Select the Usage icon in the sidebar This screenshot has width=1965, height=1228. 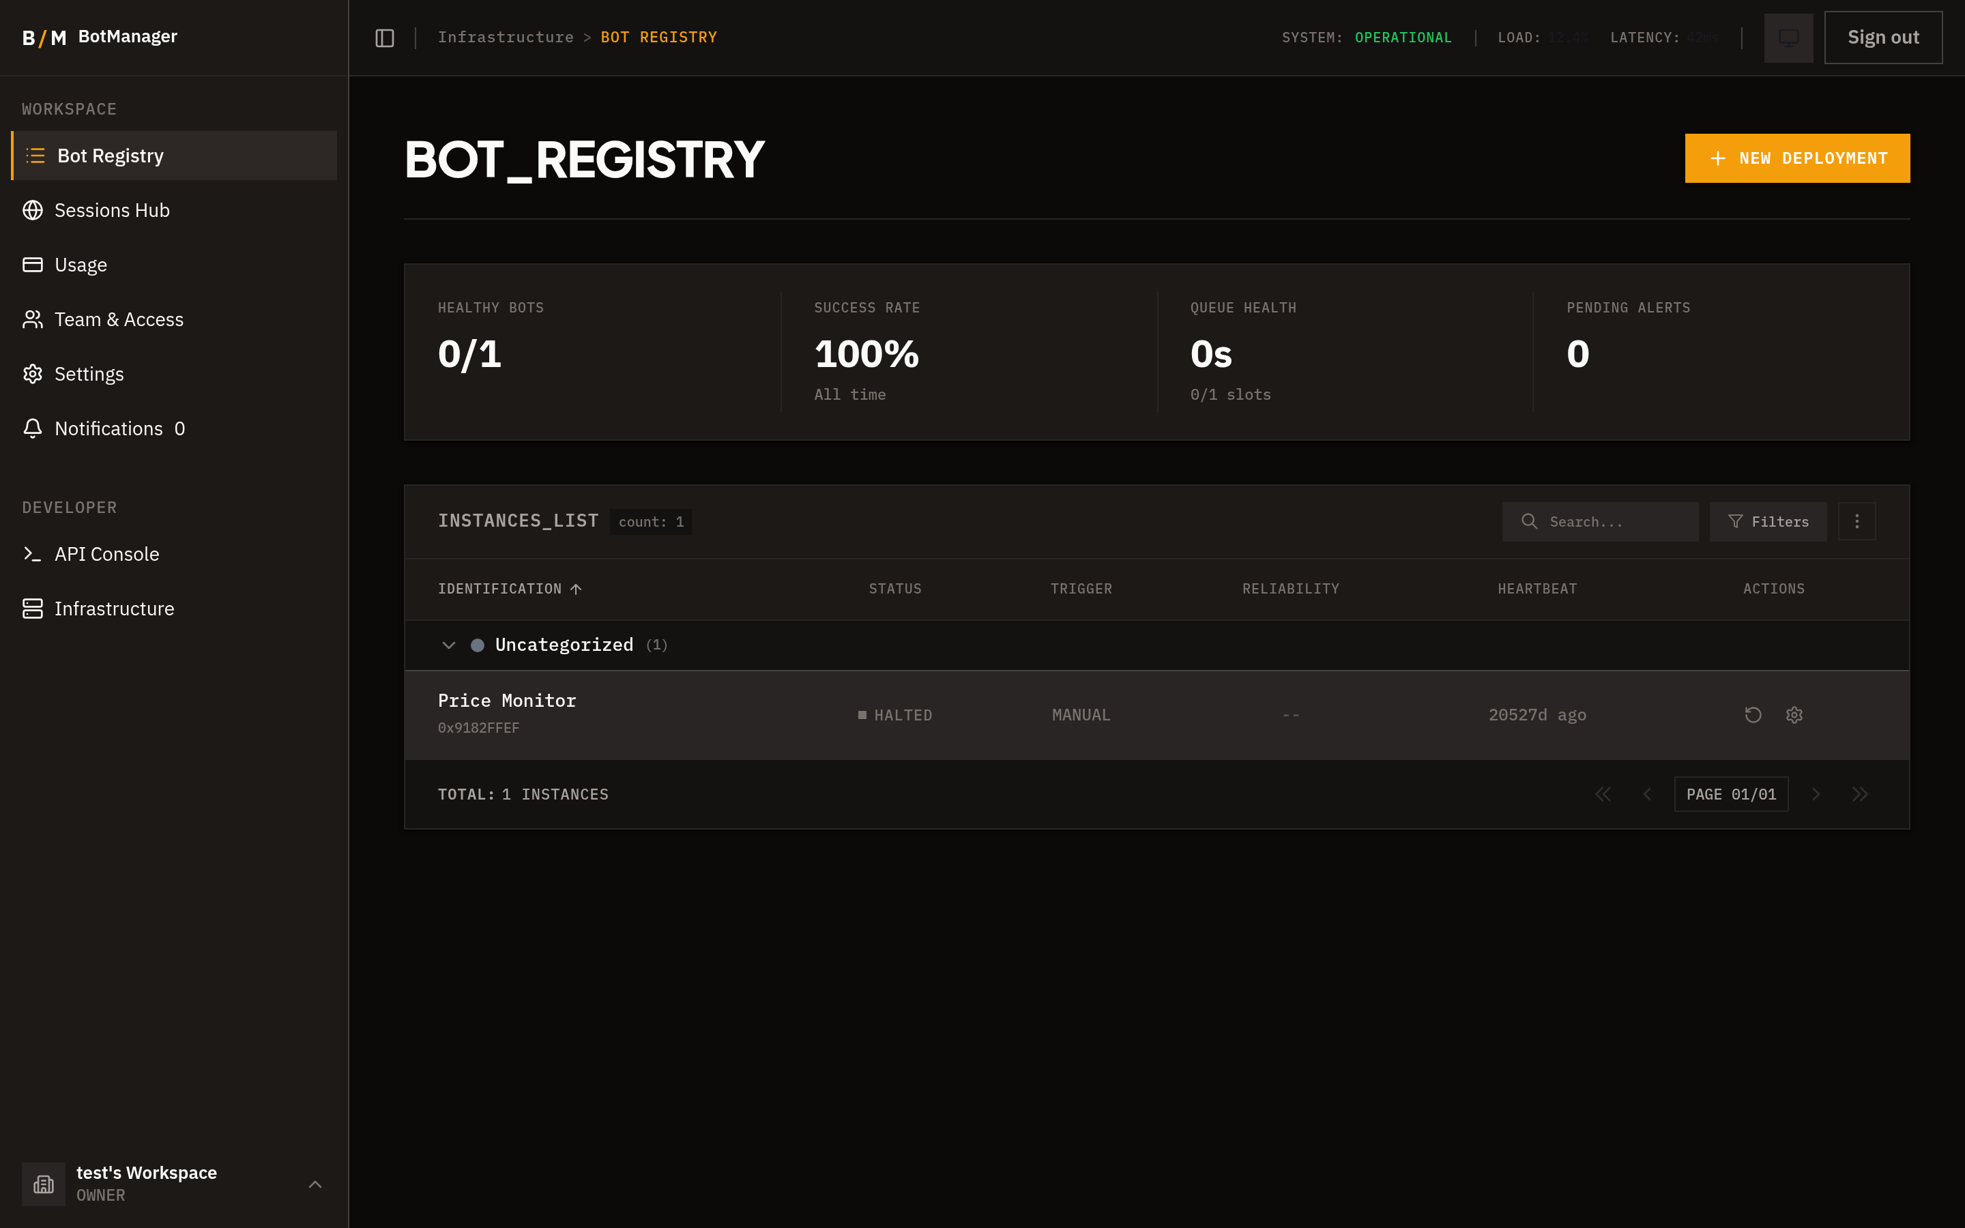(33, 264)
